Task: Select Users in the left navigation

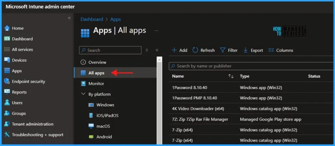Action: pyautogui.click(x=17, y=103)
